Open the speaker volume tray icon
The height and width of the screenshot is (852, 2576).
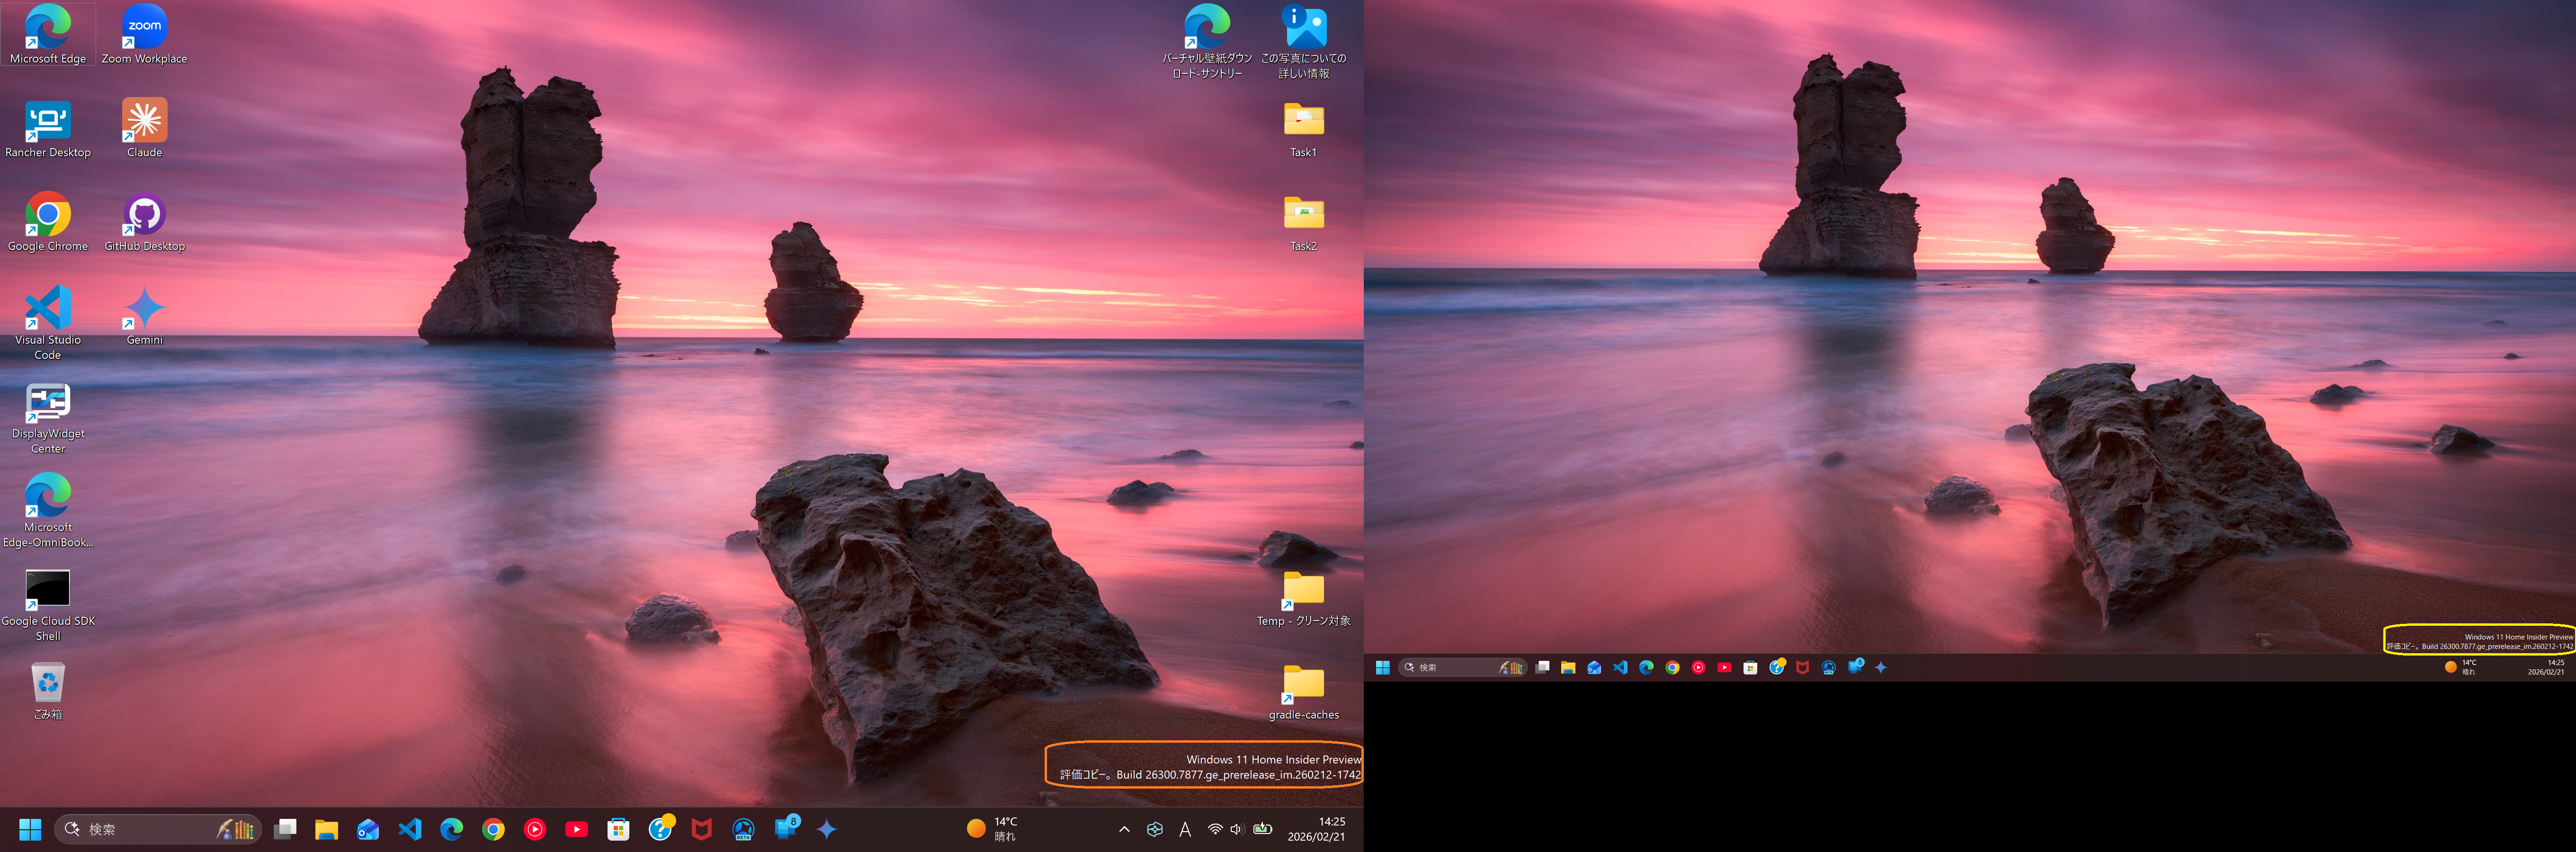click(x=1236, y=829)
